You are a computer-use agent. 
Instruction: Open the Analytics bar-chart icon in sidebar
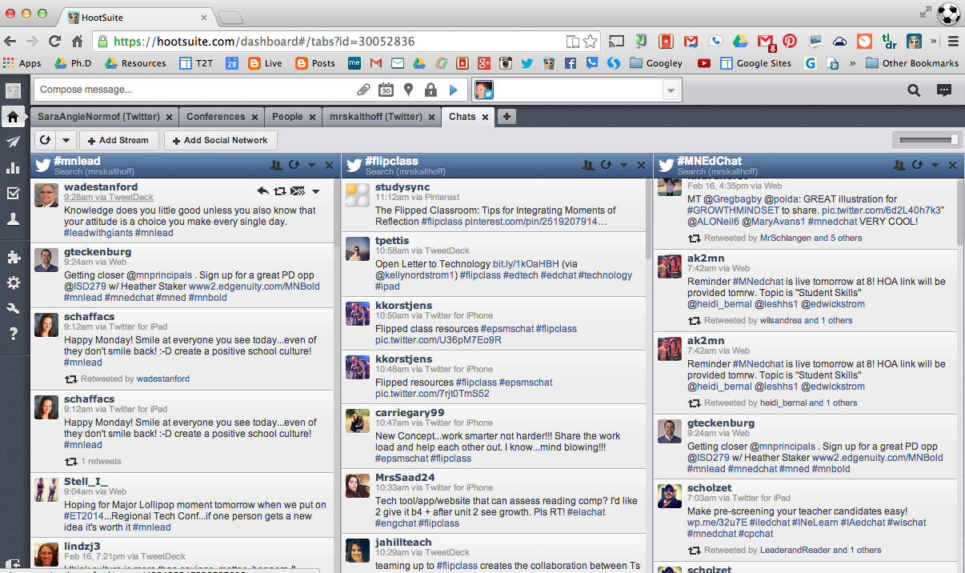coord(13,168)
